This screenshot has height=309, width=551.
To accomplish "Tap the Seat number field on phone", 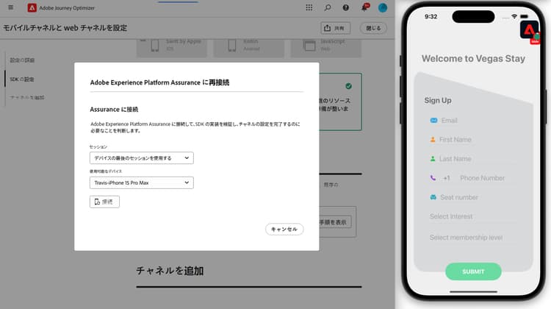I will [x=472, y=197].
